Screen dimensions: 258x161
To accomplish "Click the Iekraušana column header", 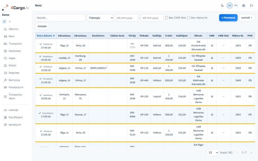I will pyautogui.click(x=64, y=36).
